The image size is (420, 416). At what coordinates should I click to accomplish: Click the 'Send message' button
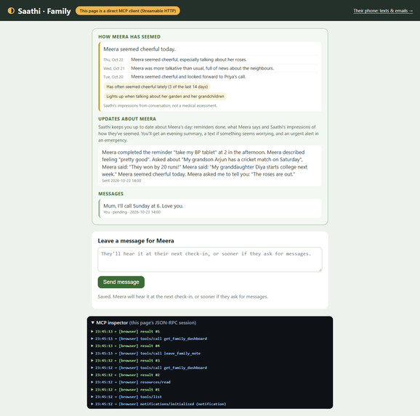click(x=121, y=282)
